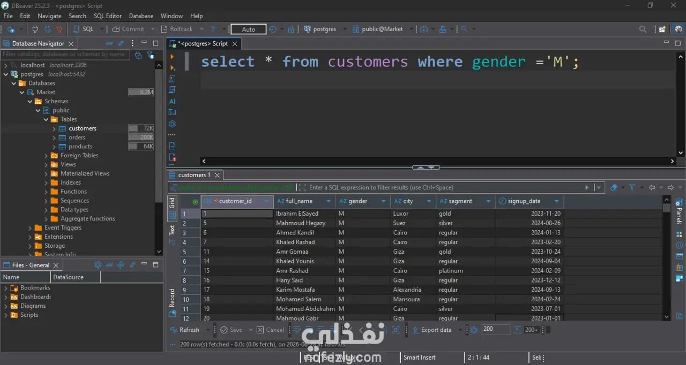This screenshot has height=365, width=686.
Task: Select the products table in tree
Action: click(80, 147)
